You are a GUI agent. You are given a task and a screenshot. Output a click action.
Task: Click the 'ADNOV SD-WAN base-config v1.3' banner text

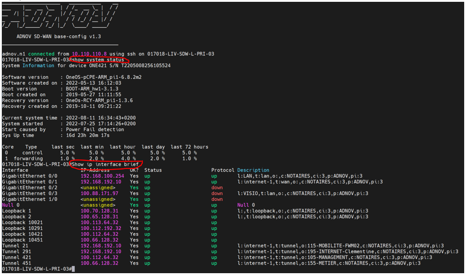click(x=58, y=36)
